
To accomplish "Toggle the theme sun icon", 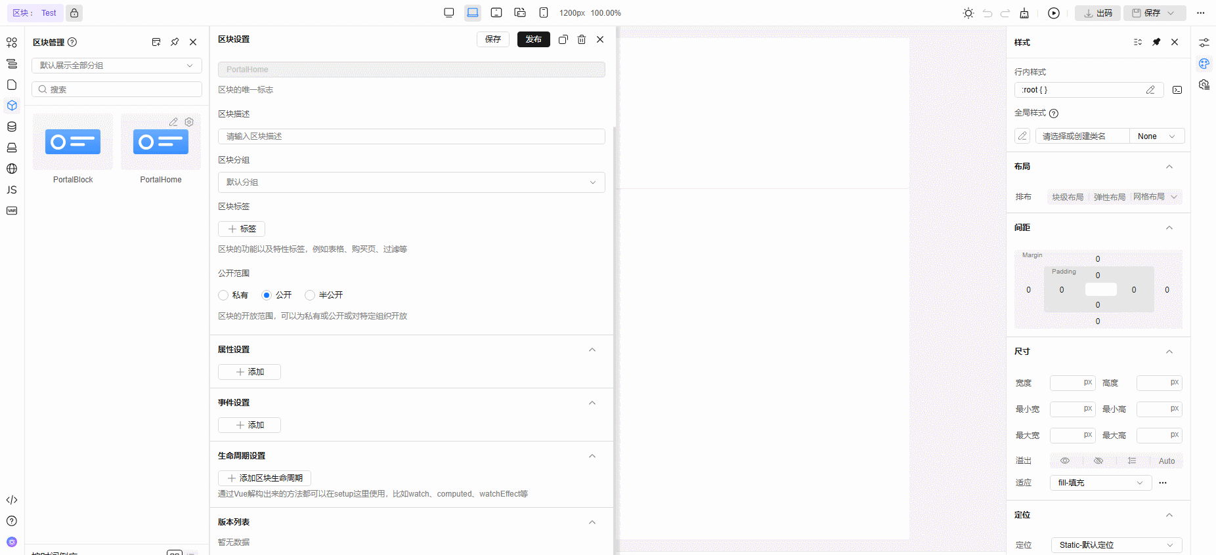I will tap(968, 13).
